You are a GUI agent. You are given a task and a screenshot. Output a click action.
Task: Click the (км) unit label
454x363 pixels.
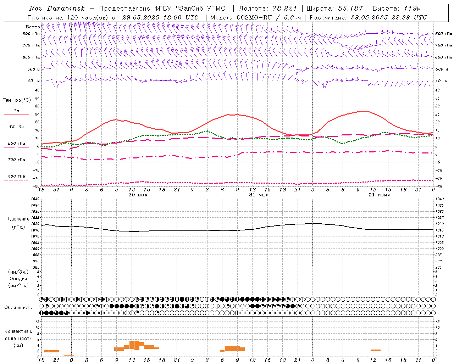coord(18,345)
